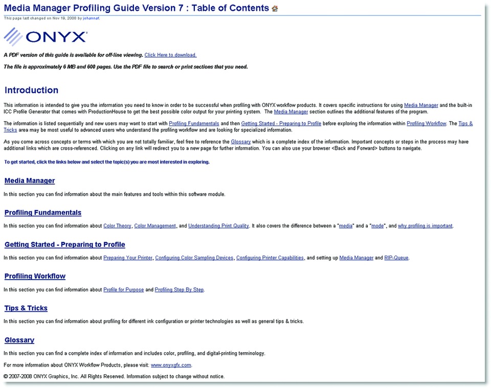Viewport: 491px width, 388px height.
Task: Click the quoted "mode" link
Action: pyautogui.click(x=377, y=226)
